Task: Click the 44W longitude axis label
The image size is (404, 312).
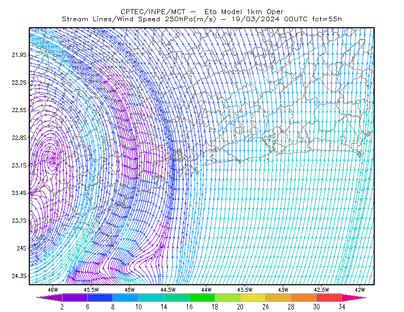Action: [206, 290]
